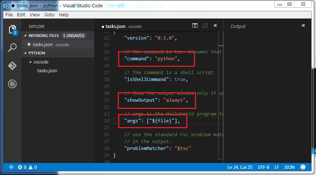Open the Edit menu
Image resolution: width=316 pixels, height=175 pixels.
(21, 15)
